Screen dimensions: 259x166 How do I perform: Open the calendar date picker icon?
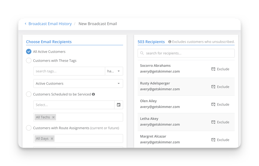click(119, 105)
